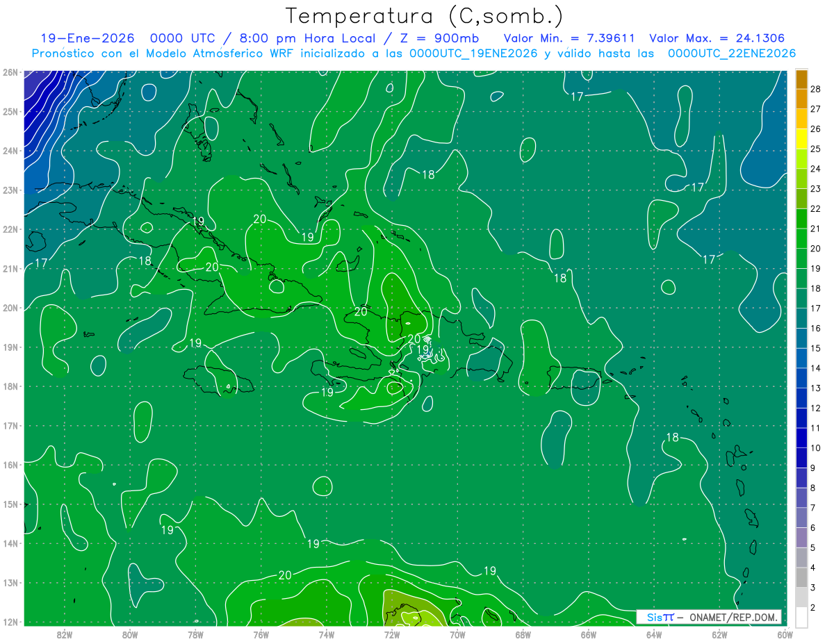Select the '8:00 pm Hora Local' text
This screenshot has width=834, height=644.
click(x=309, y=38)
